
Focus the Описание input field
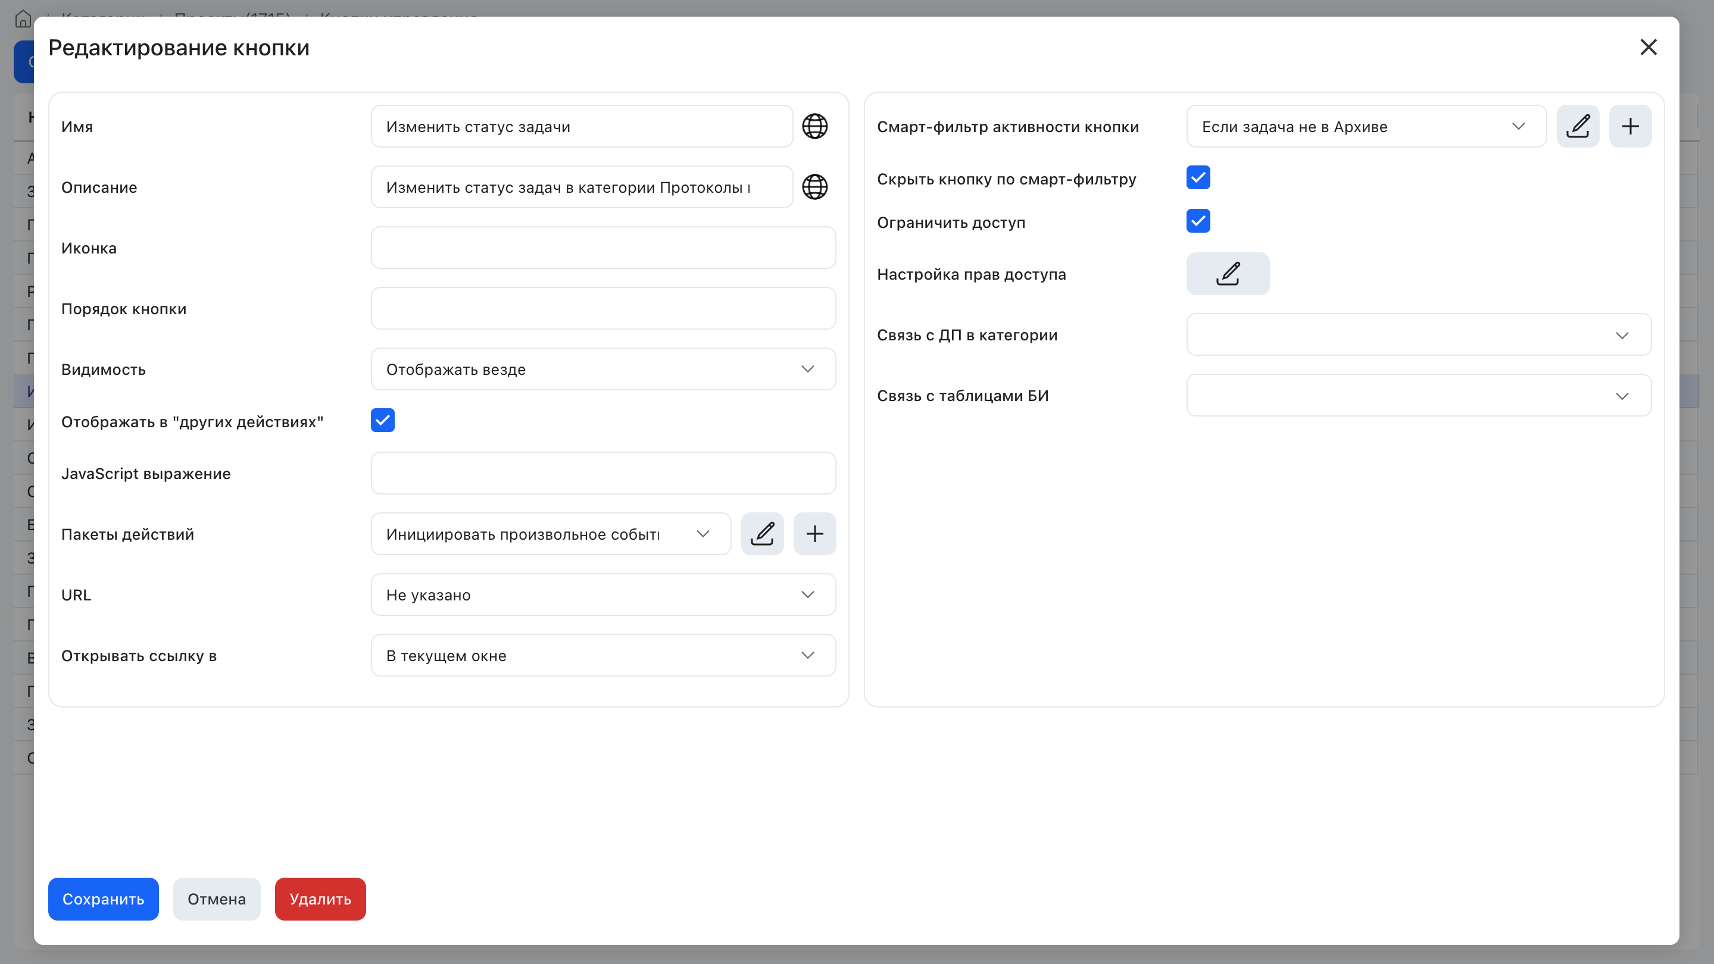582,187
